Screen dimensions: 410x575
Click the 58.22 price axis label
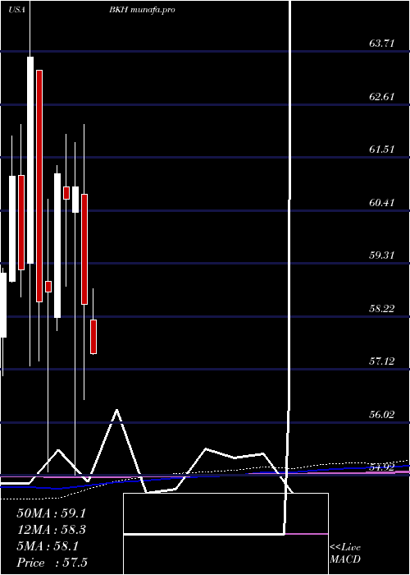point(381,308)
